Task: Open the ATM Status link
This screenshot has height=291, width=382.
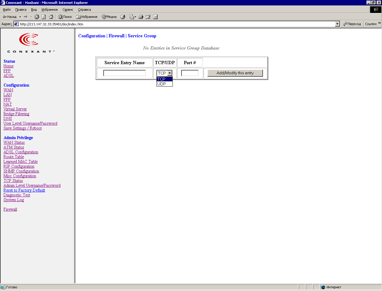Action: coord(14,147)
